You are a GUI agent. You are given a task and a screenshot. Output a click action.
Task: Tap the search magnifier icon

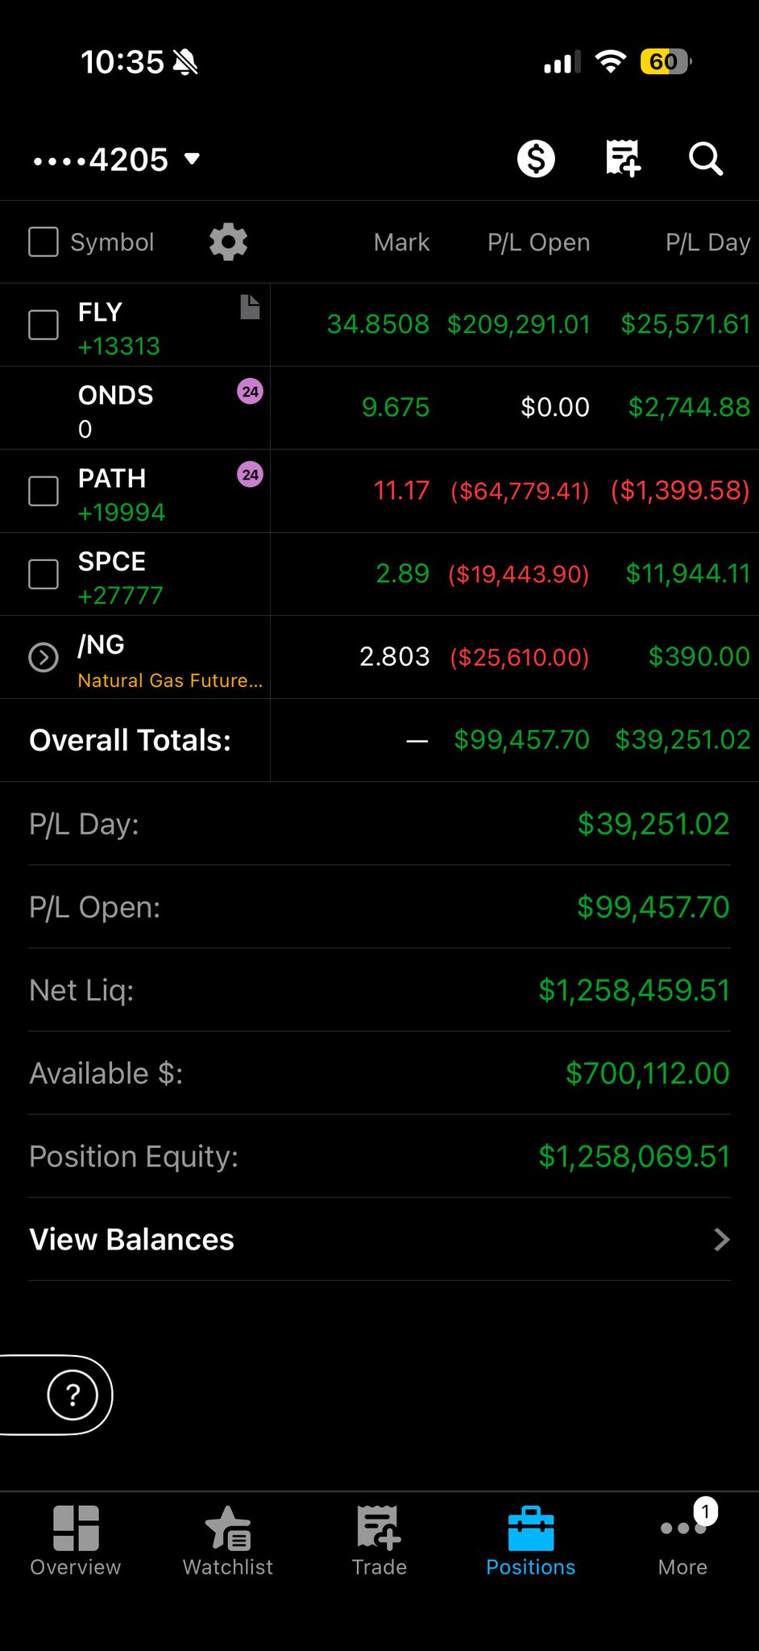[705, 159]
